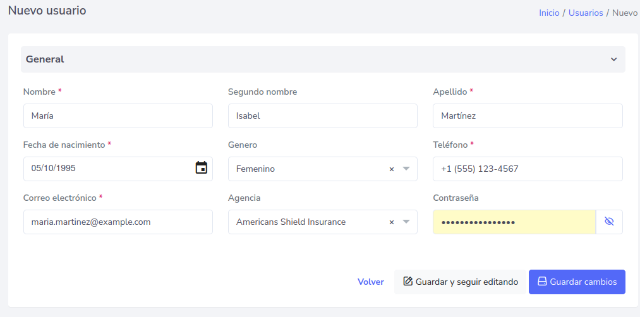Screen dimensions: 640x317
Task: Clear the Americans Shield Insurance selection
Action: (391, 222)
